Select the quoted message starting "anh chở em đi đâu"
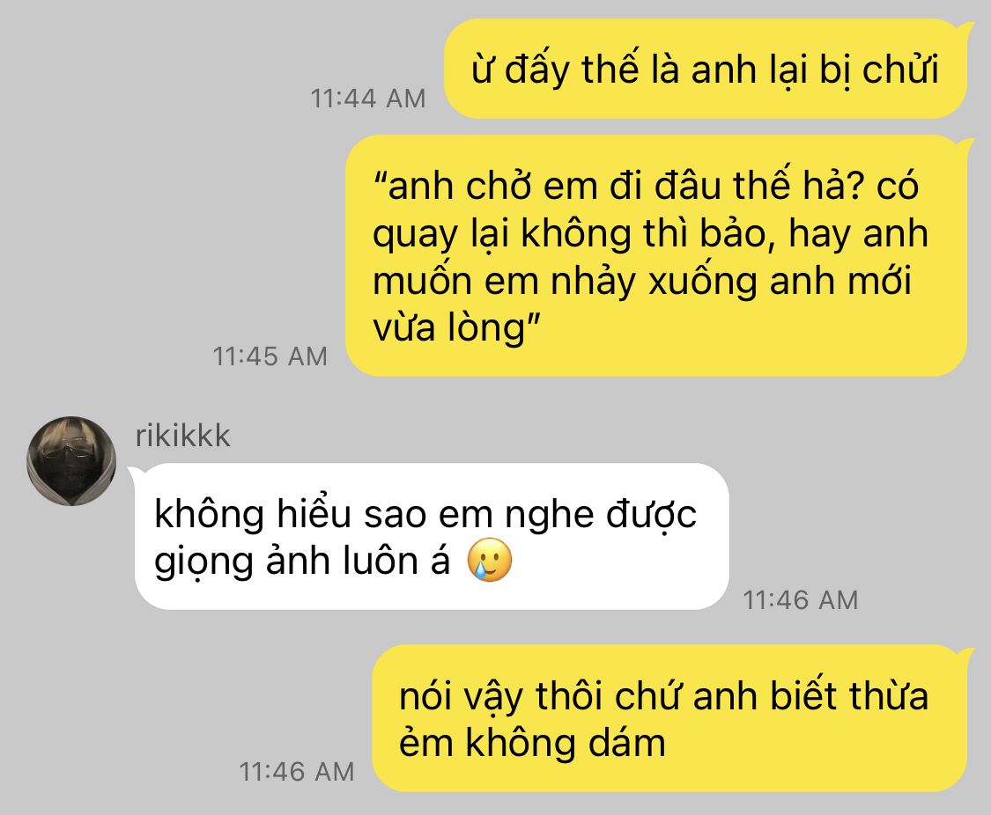991x815 pixels. 656,255
